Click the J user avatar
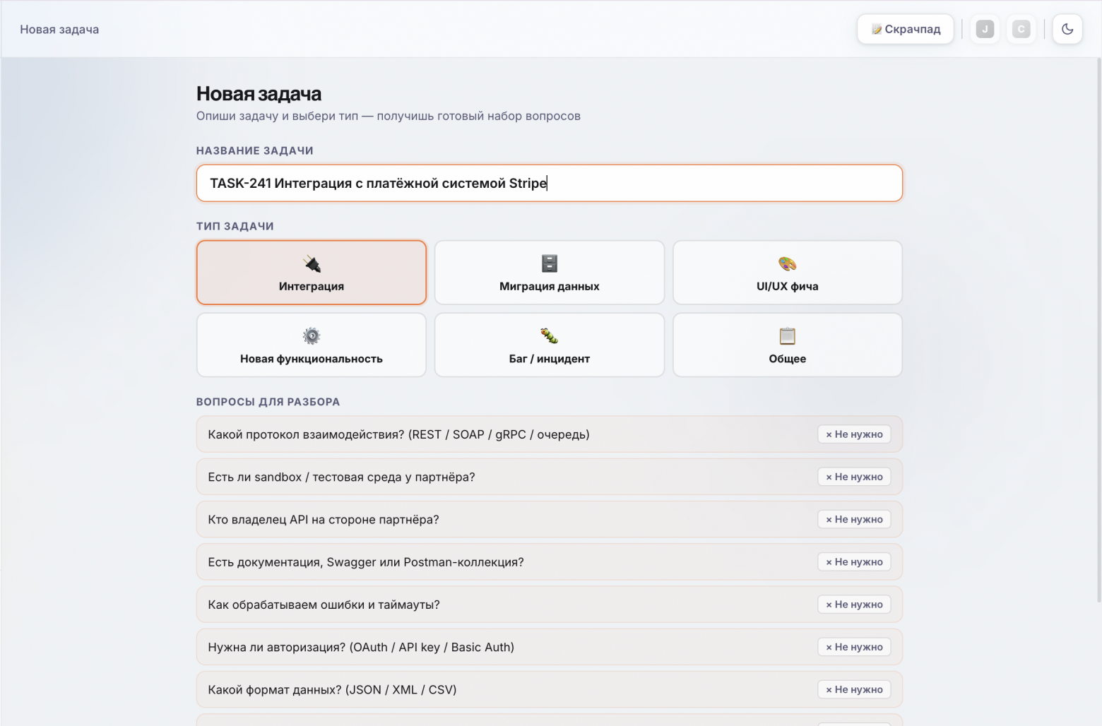Screen dimensions: 1102x726 985,29
